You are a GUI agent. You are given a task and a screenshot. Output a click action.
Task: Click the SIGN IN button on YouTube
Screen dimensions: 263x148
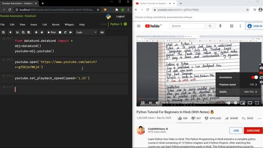[x=255, y=26]
